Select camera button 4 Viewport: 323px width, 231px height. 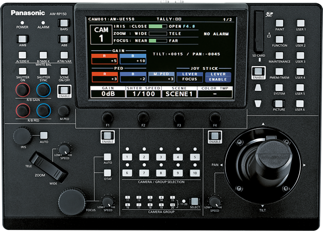(x=178, y=157)
